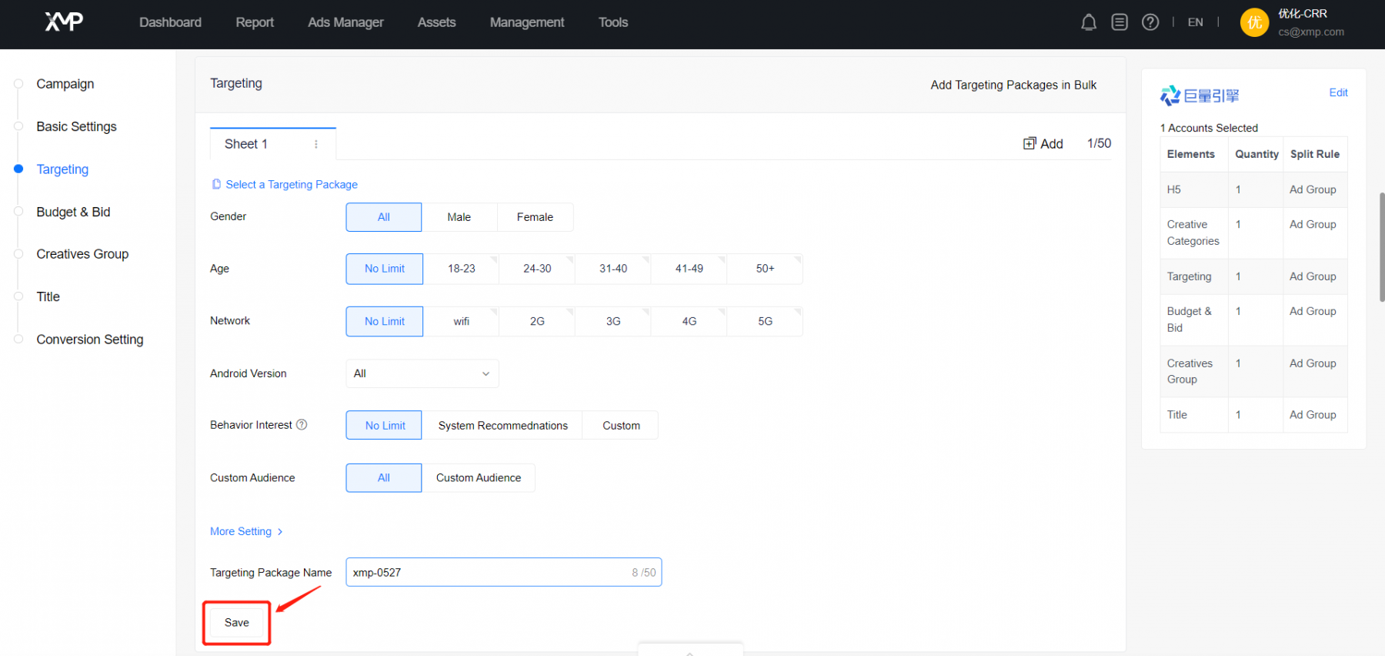Open the notifications bell icon
This screenshot has height=656, width=1385.
pos(1088,22)
